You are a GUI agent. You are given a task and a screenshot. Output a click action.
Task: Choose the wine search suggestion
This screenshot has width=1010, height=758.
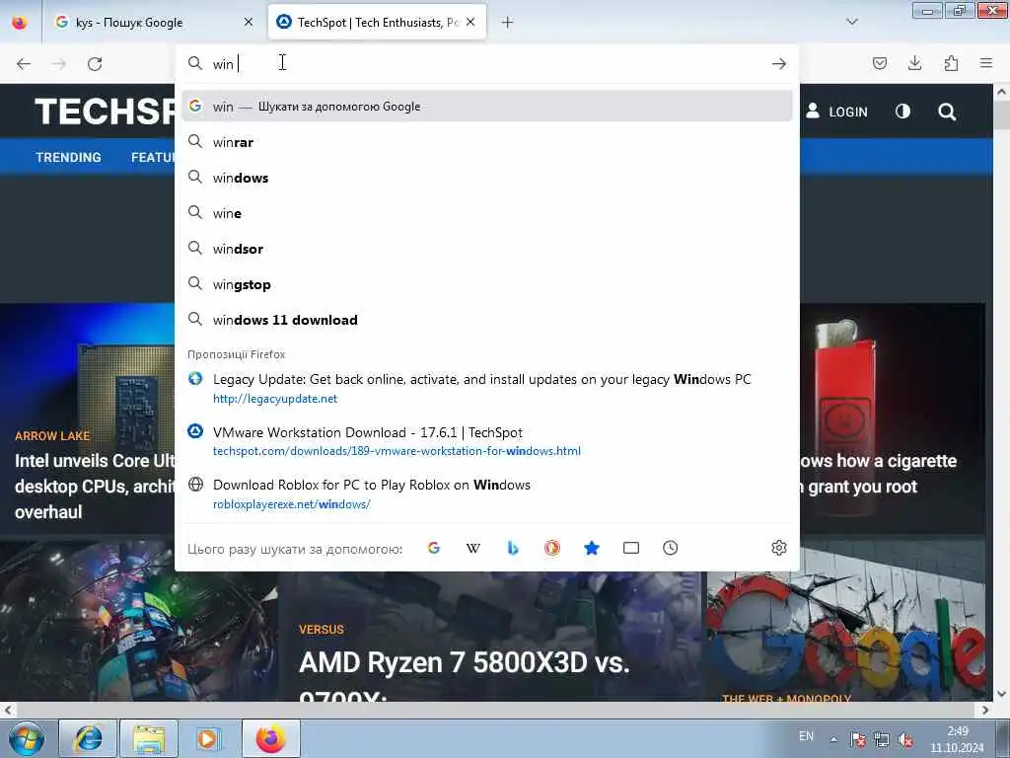click(x=487, y=213)
